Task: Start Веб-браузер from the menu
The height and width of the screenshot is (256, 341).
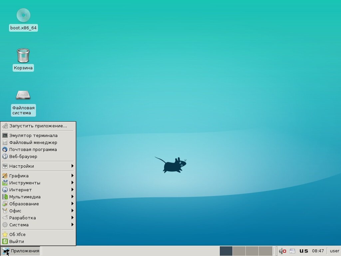Action: (38, 157)
